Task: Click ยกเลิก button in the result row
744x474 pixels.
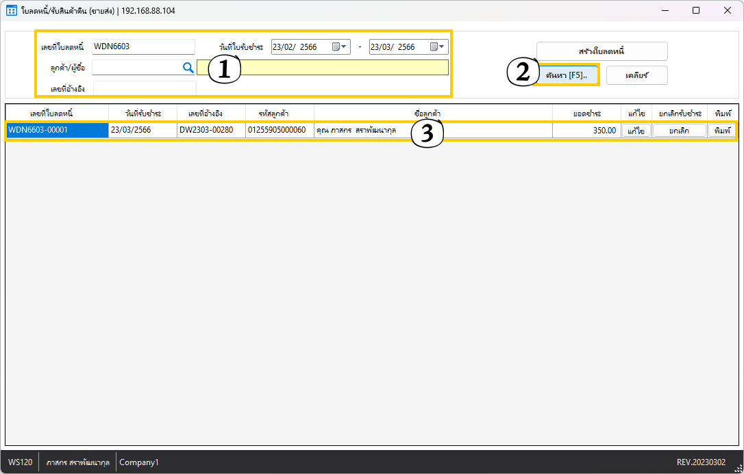Action: (x=679, y=131)
